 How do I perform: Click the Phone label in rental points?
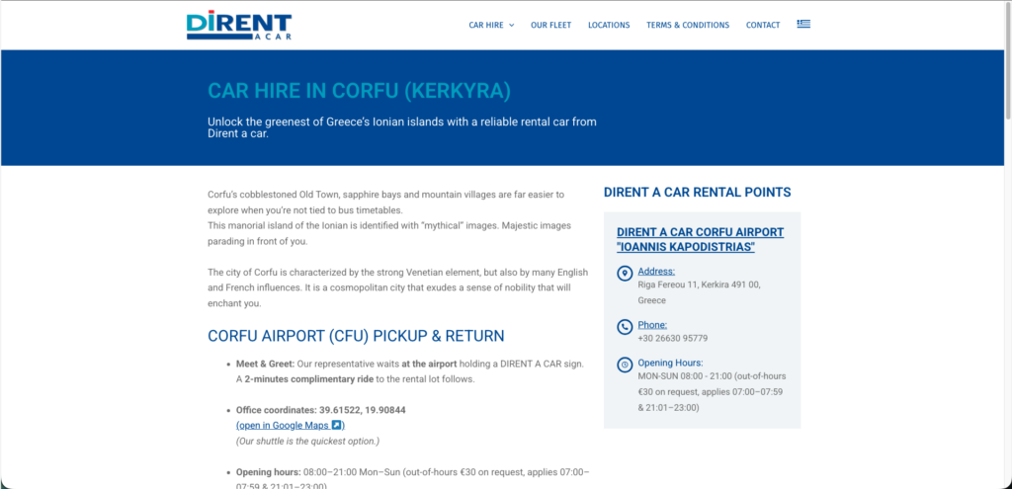(x=652, y=324)
